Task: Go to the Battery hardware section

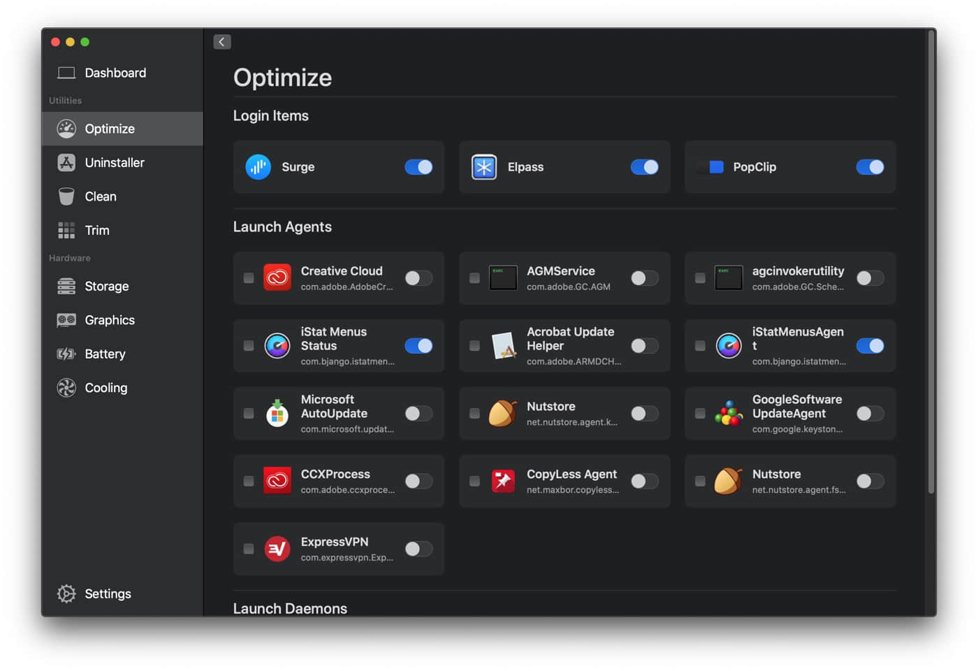Action: pyautogui.click(x=122, y=354)
